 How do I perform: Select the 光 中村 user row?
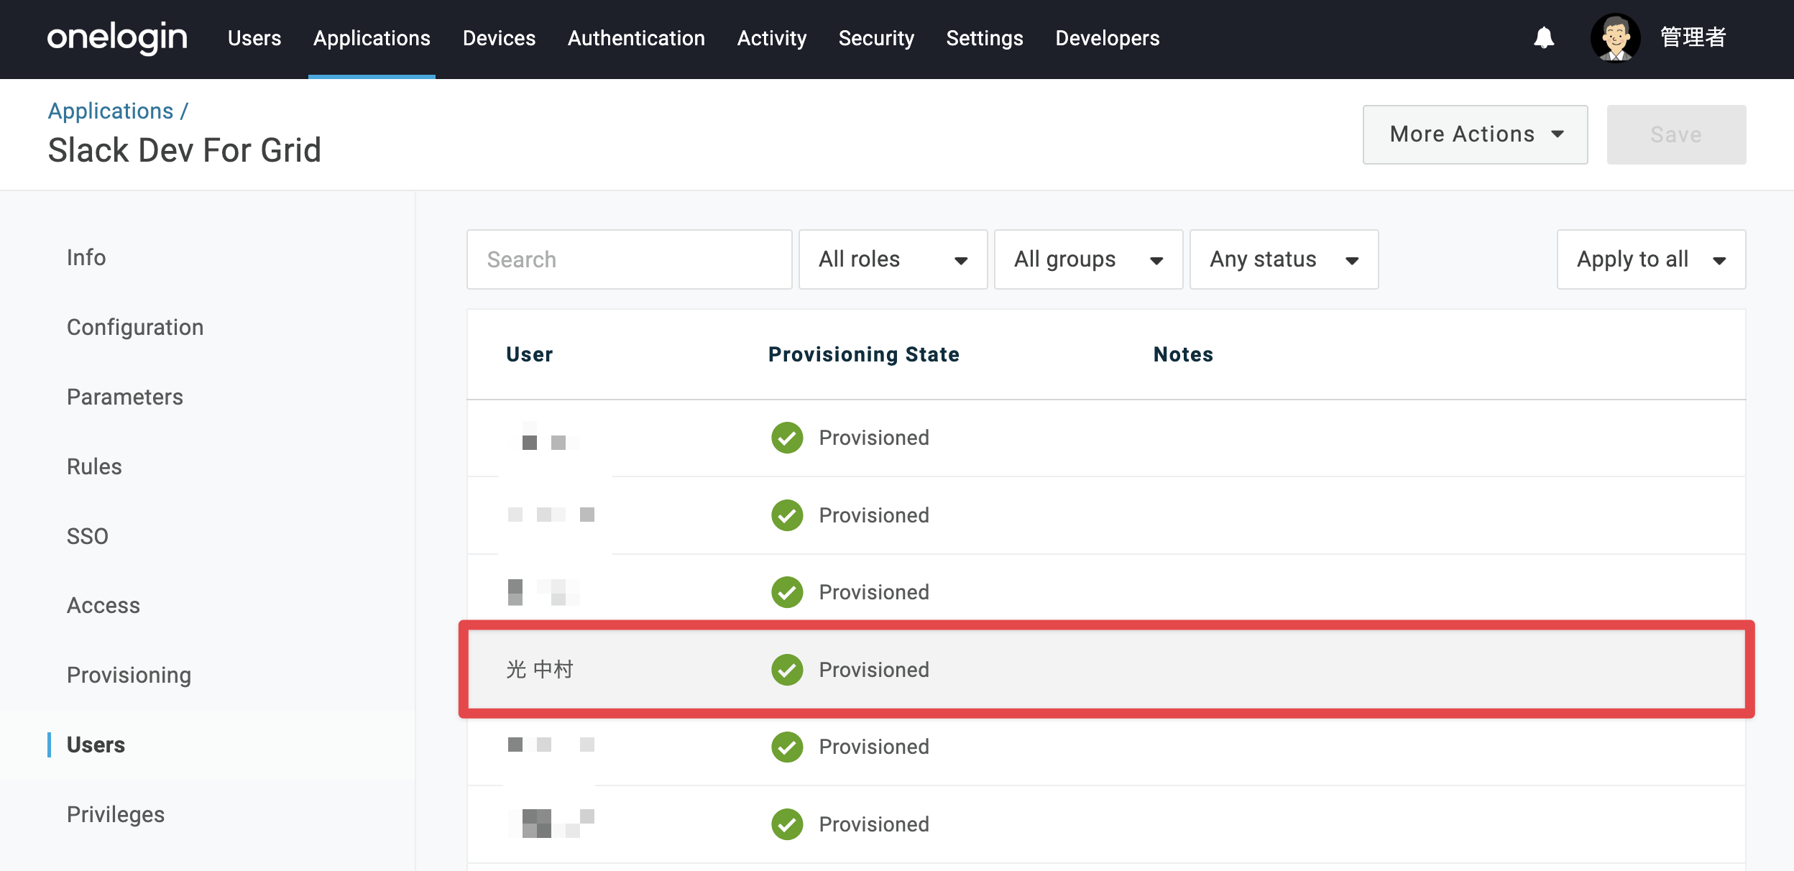click(1107, 669)
